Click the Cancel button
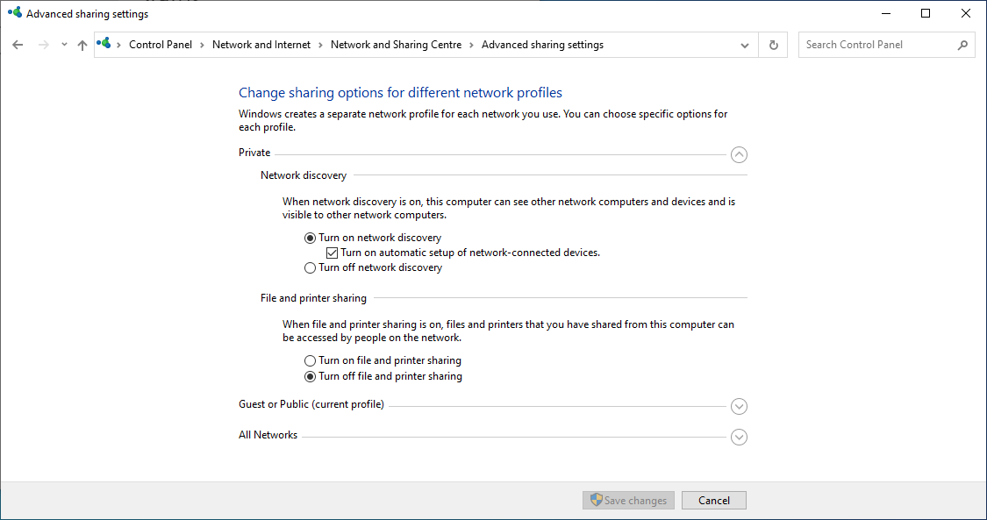The height and width of the screenshot is (520, 987). tap(714, 501)
